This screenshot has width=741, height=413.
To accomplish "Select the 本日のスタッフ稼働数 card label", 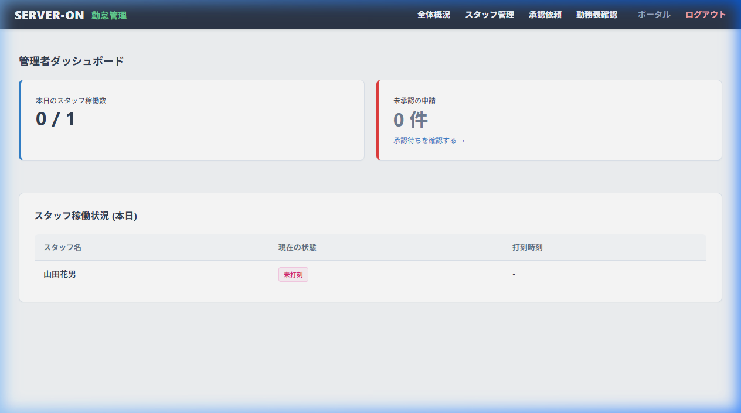I will pyautogui.click(x=71, y=100).
